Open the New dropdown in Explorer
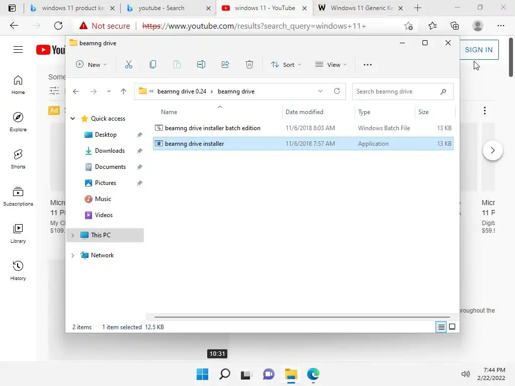515x386 pixels. click(92, 65)
